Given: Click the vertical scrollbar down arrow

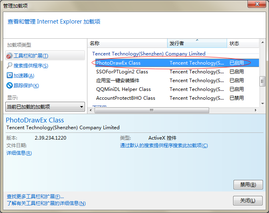Looking at the screenshot, I should click(x=263, y=104).
